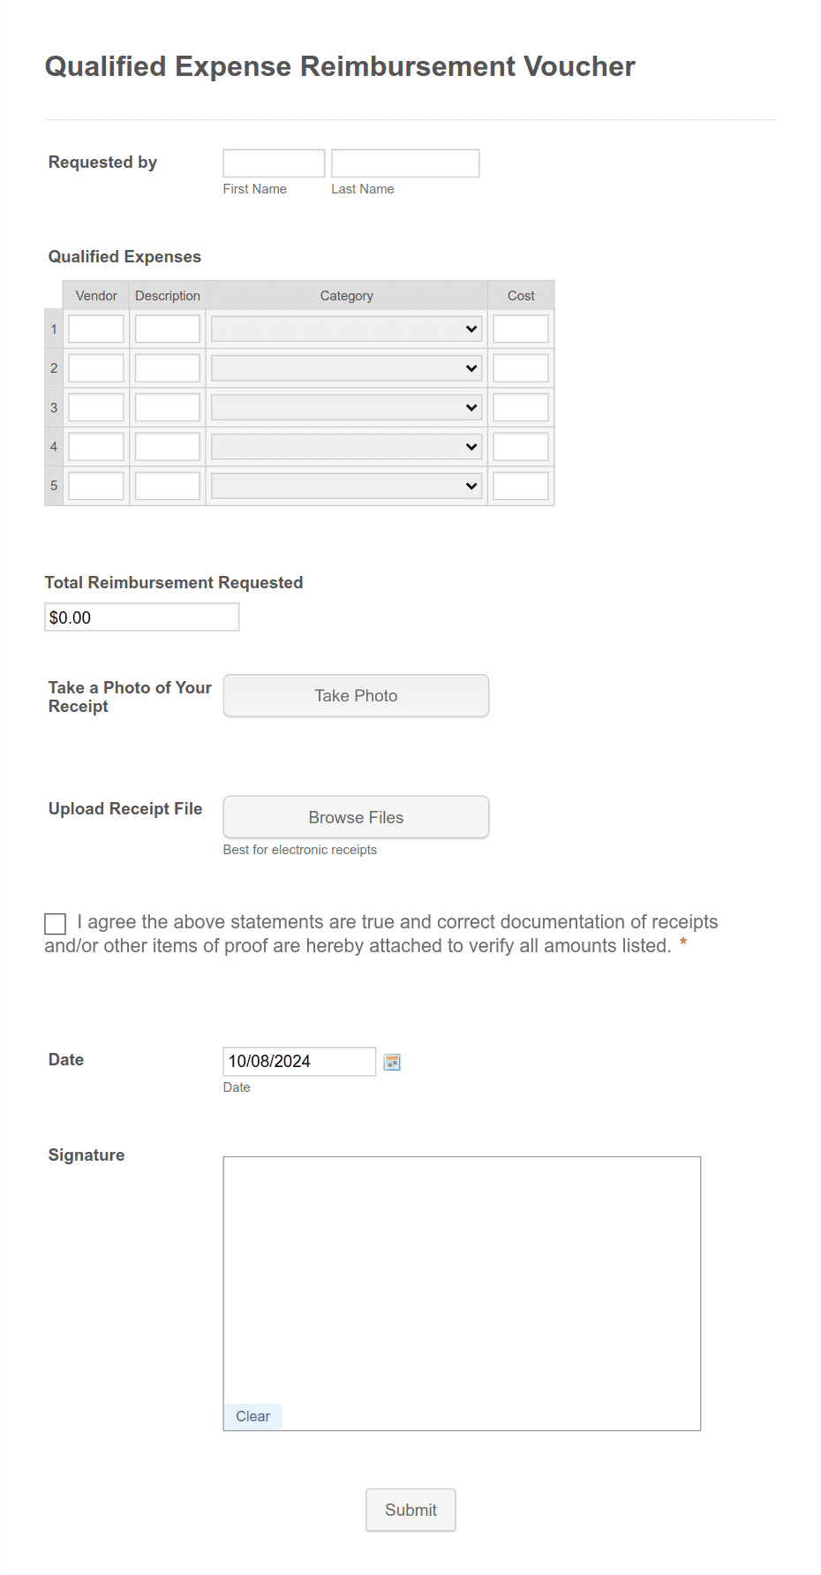
Task: Open the Category dropdown in row 4
Action: click(x=345, y=446)
